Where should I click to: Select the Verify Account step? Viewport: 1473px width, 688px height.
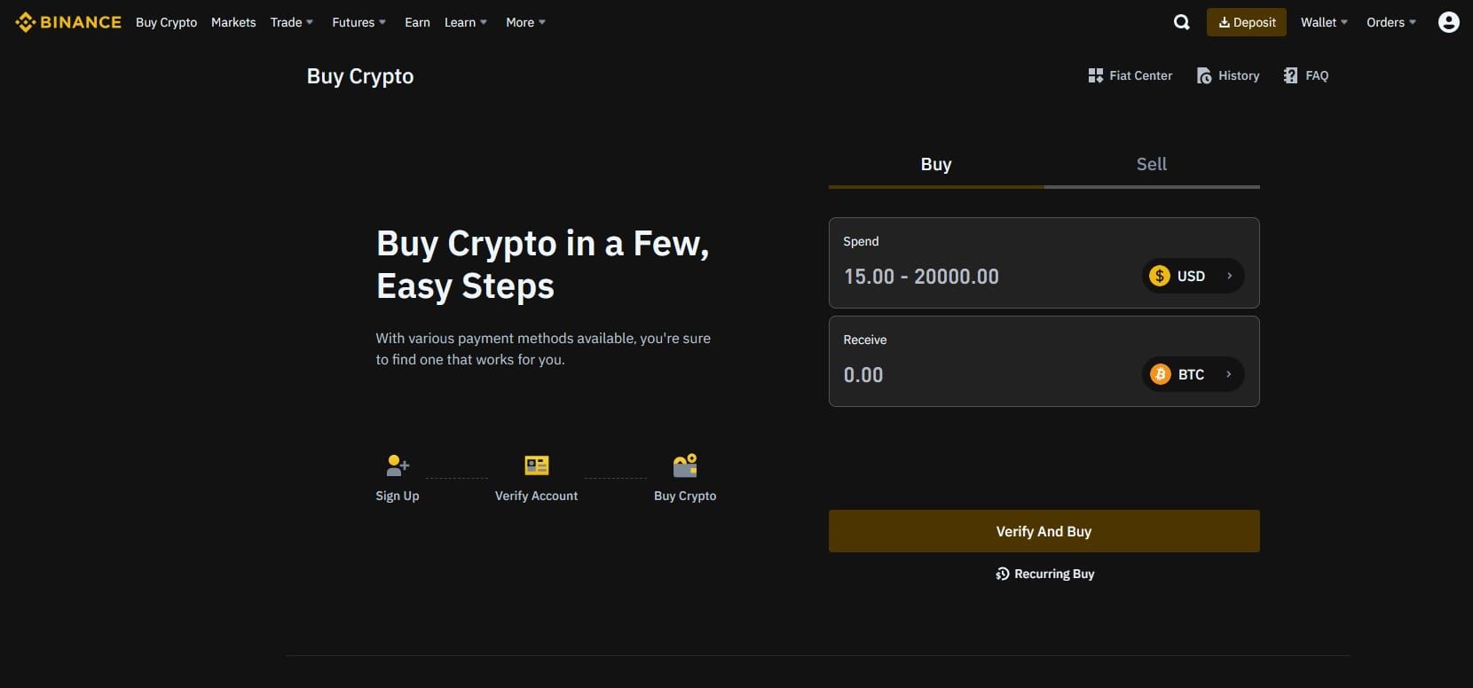(x=536, y=477)
